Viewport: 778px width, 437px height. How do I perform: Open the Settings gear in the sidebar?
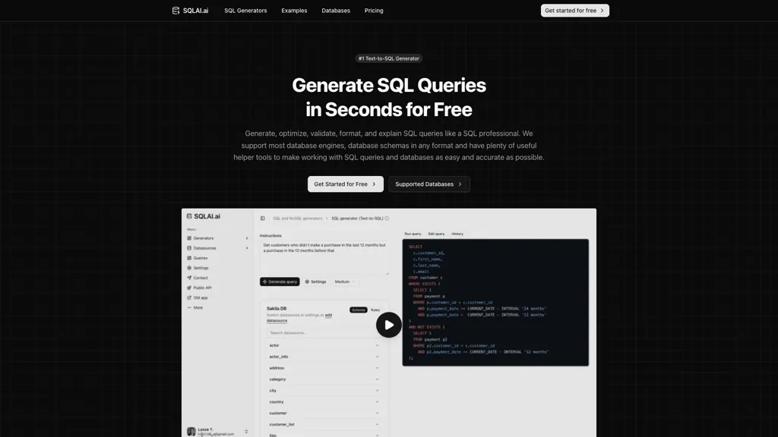pos(189,268)
